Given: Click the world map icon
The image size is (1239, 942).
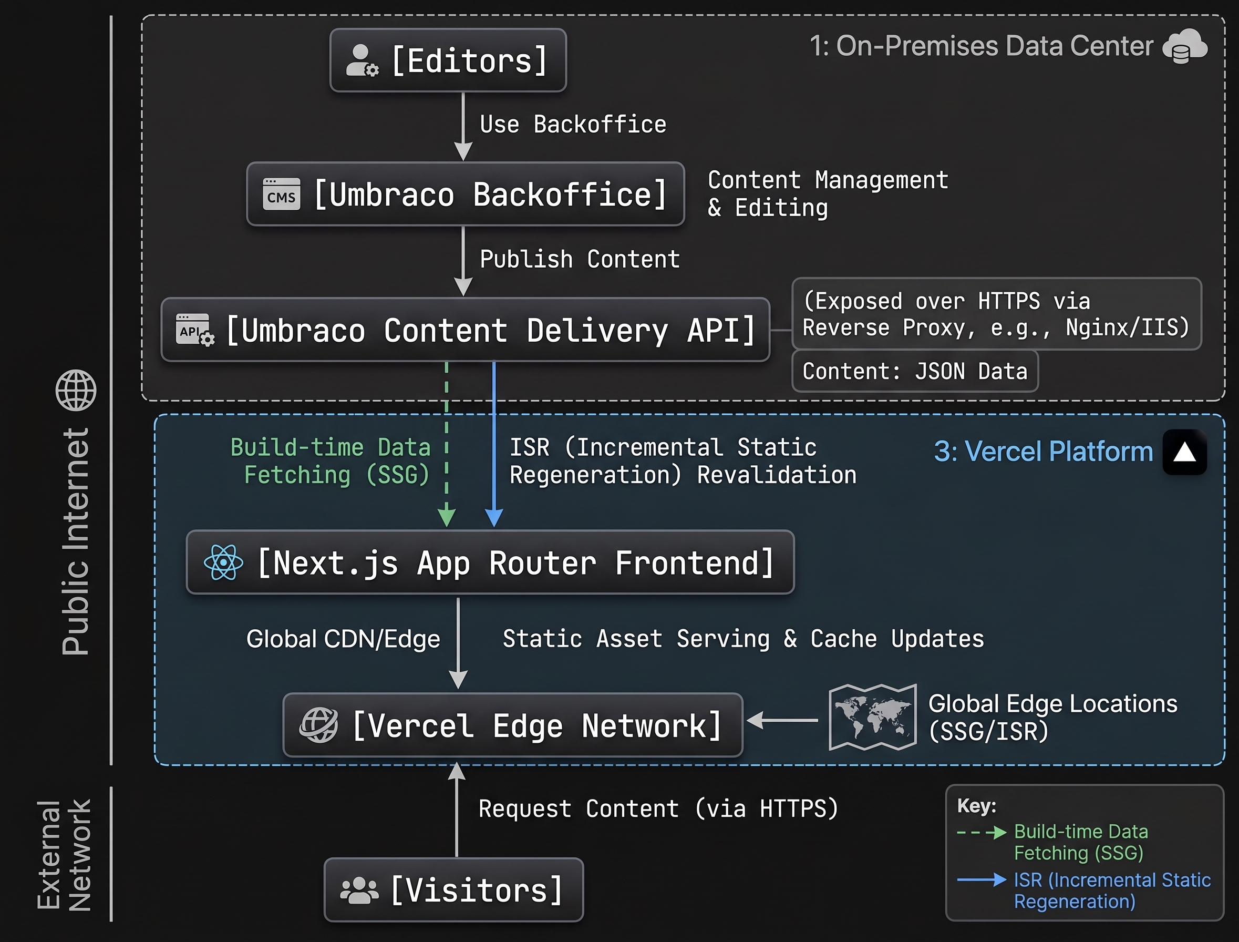Looking at the screenshot, I should (x=873, y=717).
